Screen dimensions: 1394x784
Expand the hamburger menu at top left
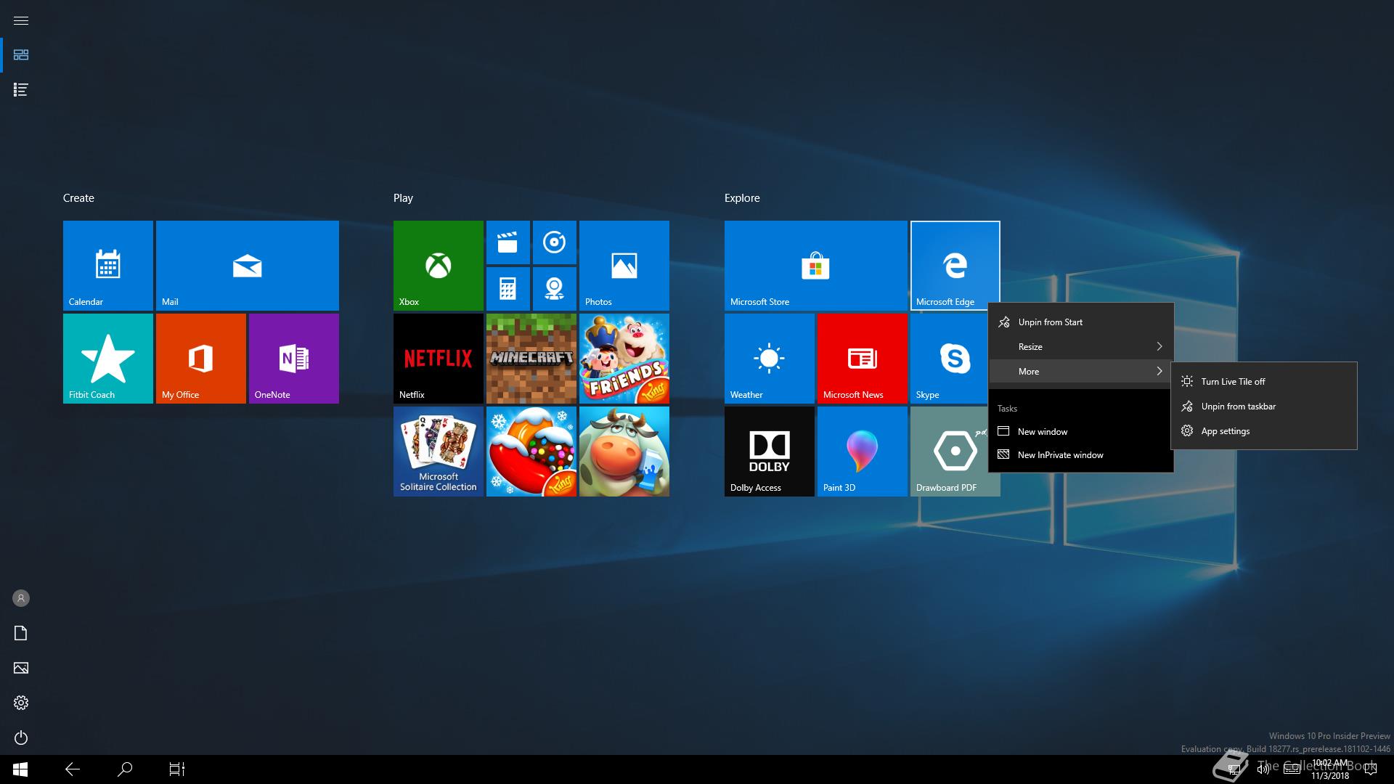[21, 20]
